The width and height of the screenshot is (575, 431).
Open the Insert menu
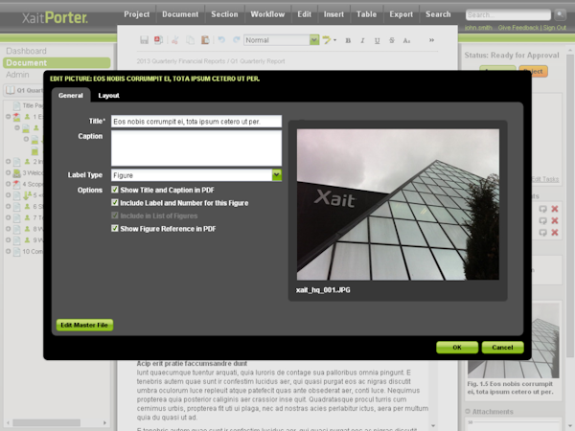pos(333,14)
